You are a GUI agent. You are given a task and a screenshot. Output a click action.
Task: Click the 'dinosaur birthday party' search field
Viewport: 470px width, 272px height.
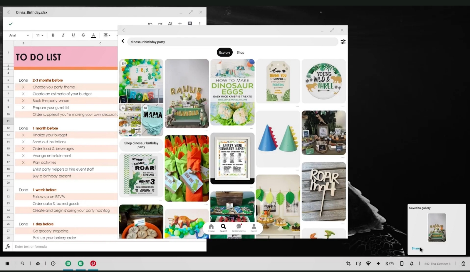tap(232, 42)
